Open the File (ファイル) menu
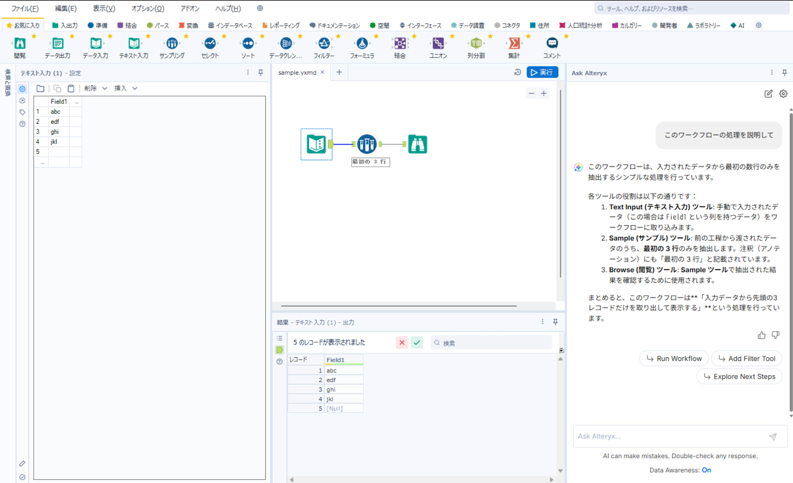 tap(25, 8)
